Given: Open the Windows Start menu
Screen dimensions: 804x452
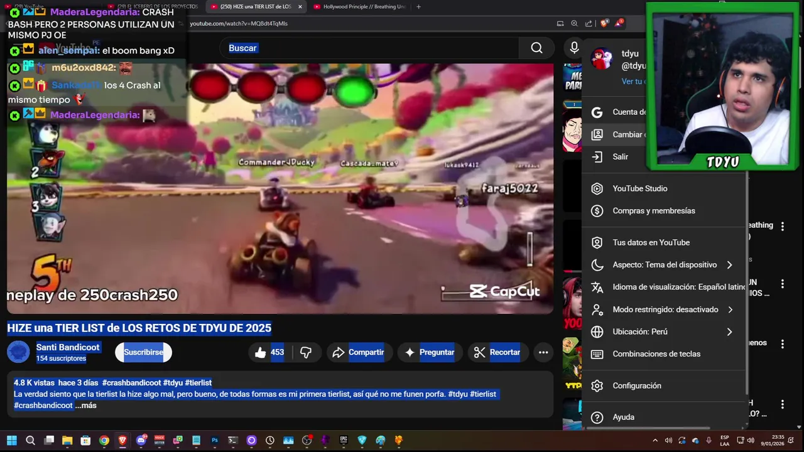Looking at the screenshot, I should click(x=11, y=440).
